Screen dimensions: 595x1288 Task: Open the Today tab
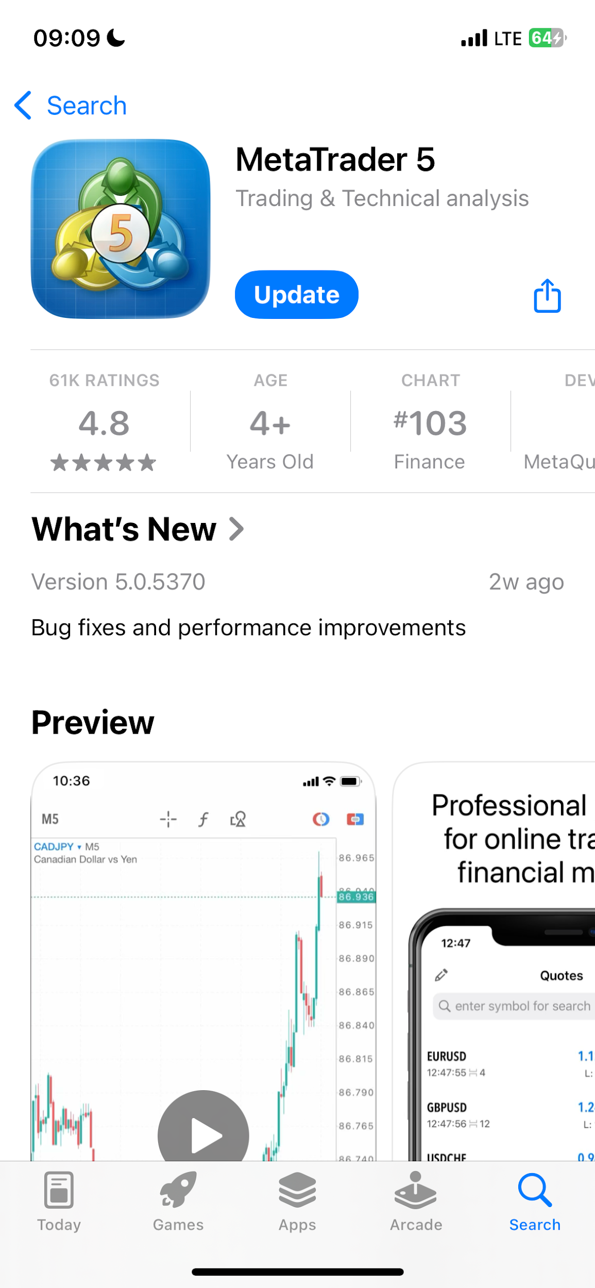pos(59,1201)
